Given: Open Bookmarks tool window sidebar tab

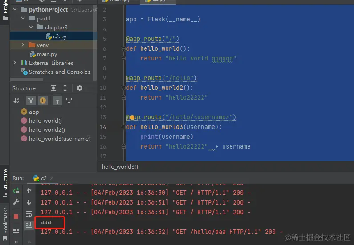Looking at the screenshot, I should pyautogui.click(x=5, y=224).
